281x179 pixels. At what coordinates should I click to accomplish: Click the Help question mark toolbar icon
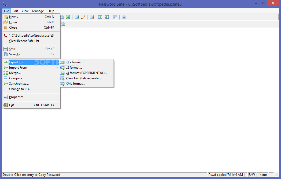point(124,17)
